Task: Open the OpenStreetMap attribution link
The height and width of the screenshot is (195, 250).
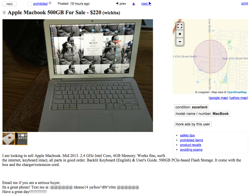Action: [x=237, y=92]
